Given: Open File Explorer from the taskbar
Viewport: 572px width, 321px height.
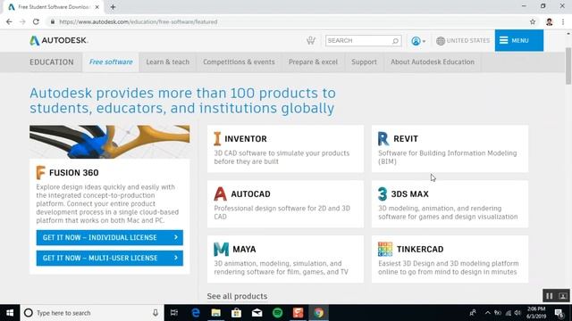Looking at the screenshot, I should click(216, 313).
